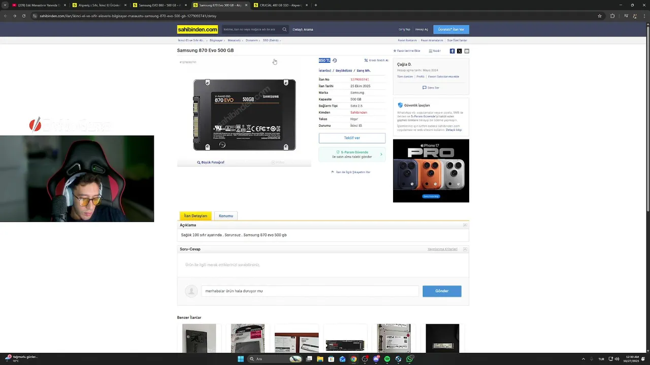650x365 pixels.
Task: Click the volume icon in system tray
Action: 617,359
